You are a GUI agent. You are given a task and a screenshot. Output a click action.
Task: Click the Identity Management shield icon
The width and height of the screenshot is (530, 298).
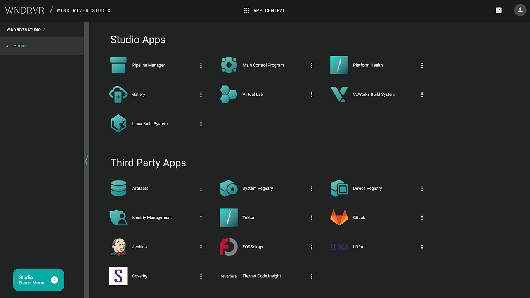(118, 217)
